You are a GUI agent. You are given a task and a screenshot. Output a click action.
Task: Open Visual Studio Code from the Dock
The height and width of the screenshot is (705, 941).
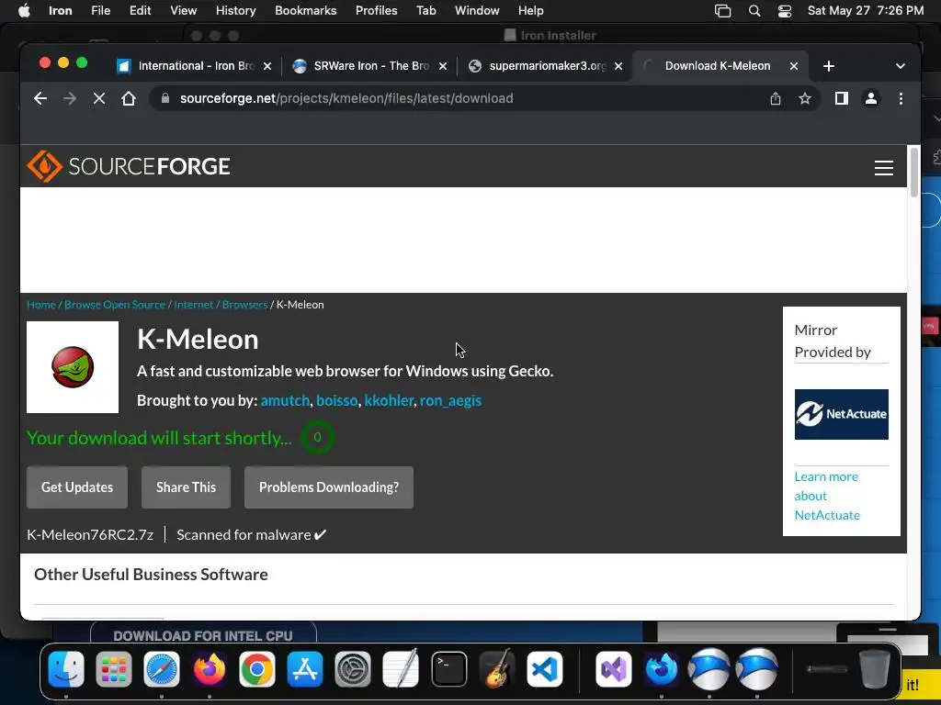(x=544, y=668)
